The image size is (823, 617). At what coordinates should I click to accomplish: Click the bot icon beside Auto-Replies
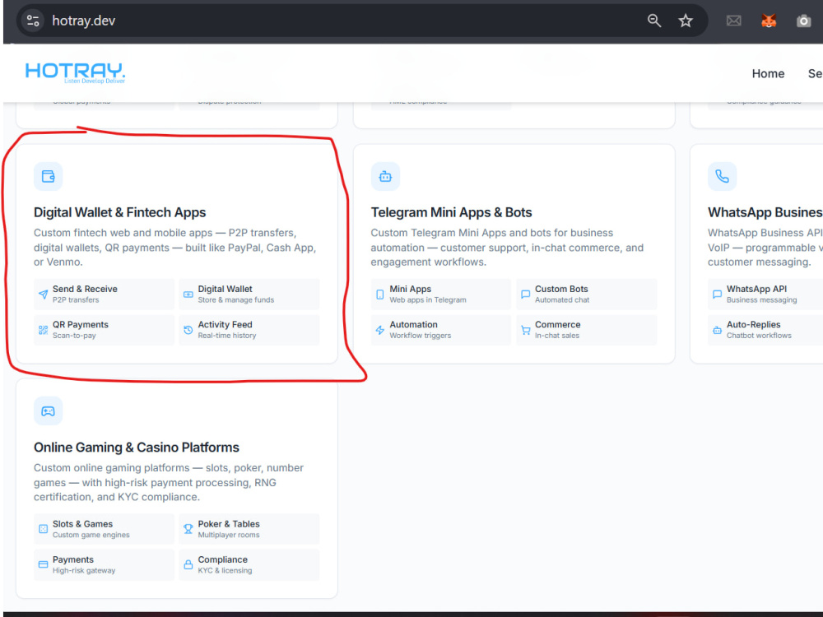point(717,330)
